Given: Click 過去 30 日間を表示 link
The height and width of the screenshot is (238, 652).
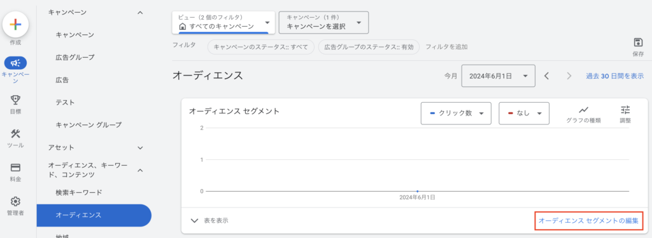Looking at the screenshot, I should [x=615, y=76].
